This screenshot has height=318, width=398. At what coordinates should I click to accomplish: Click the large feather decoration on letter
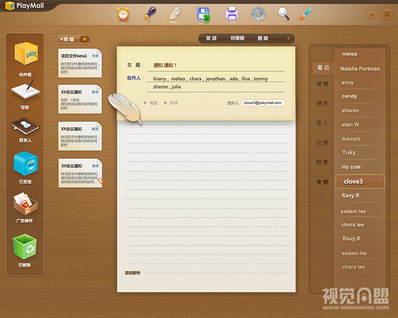125,108
